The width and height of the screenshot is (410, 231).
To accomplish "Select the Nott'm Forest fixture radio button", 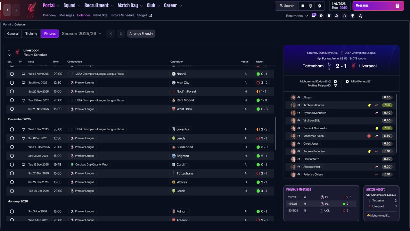I will pos(12,91).
